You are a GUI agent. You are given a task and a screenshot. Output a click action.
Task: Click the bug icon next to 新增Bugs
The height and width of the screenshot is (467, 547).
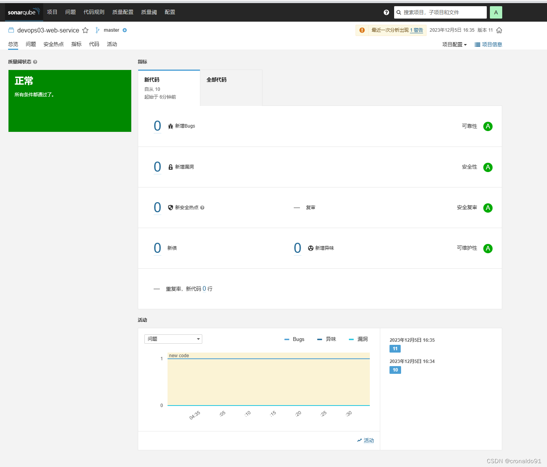pos(171,126)
